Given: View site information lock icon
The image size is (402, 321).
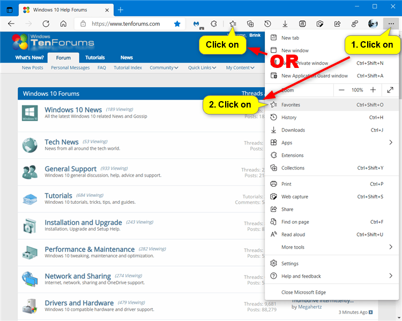Looking at the screenshot, I should [x=83, y=24].
